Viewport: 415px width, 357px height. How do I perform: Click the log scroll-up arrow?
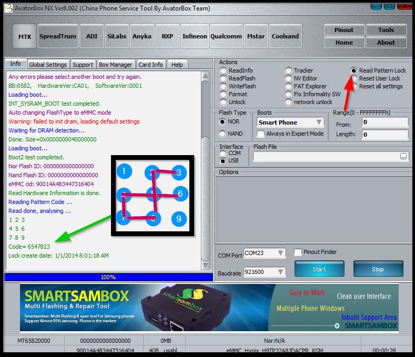pos(205,76)
